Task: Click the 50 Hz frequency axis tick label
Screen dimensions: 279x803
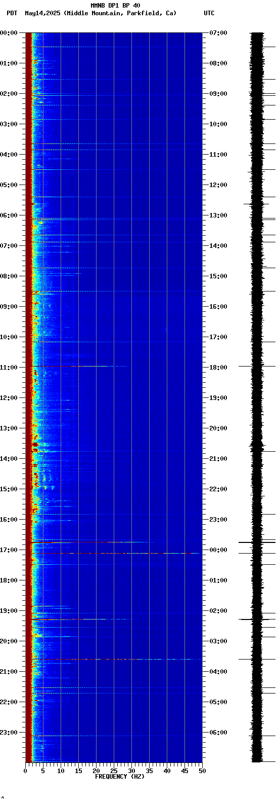Action: [x=202, y=771]
